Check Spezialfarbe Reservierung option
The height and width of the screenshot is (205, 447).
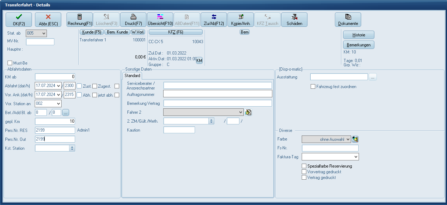(x=304, y=166)
